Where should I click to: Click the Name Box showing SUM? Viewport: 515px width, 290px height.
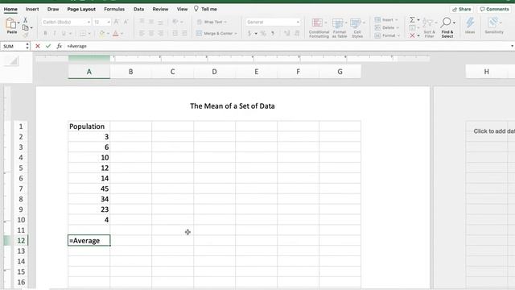coord(13,46)
